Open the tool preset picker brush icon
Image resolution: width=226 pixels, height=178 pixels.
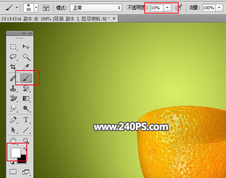click(x=9, y=7)
